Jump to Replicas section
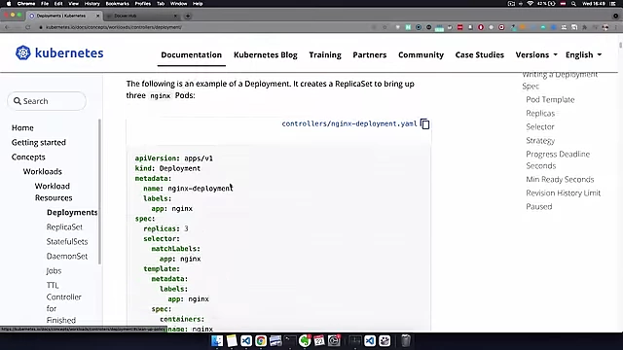The image size is (623, 350). point(540,113)
